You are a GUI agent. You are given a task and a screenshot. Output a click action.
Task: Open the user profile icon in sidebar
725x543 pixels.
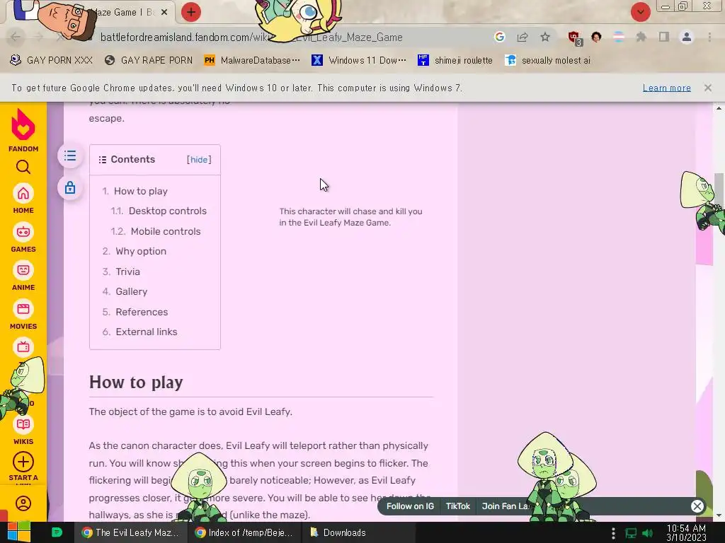pyautogui.click(x=23, y=503)
